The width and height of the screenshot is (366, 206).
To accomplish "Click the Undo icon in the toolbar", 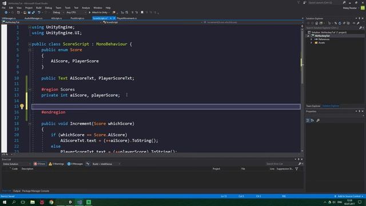I will click(39, 13).
